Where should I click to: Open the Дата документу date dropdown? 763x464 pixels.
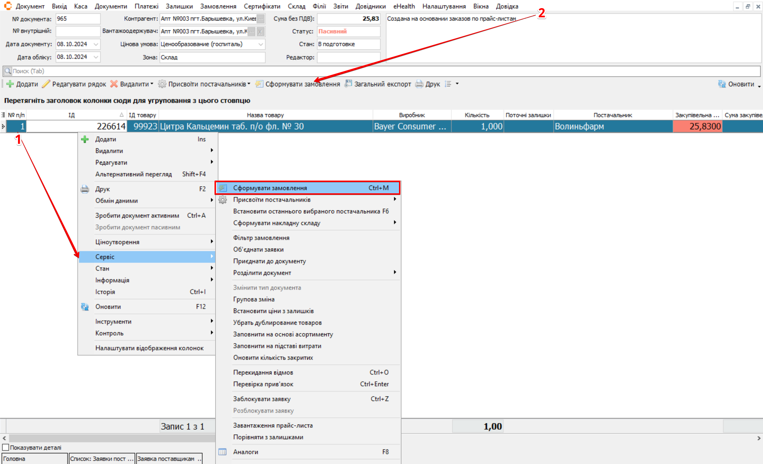pyautogui.click(x=96, y=44)
